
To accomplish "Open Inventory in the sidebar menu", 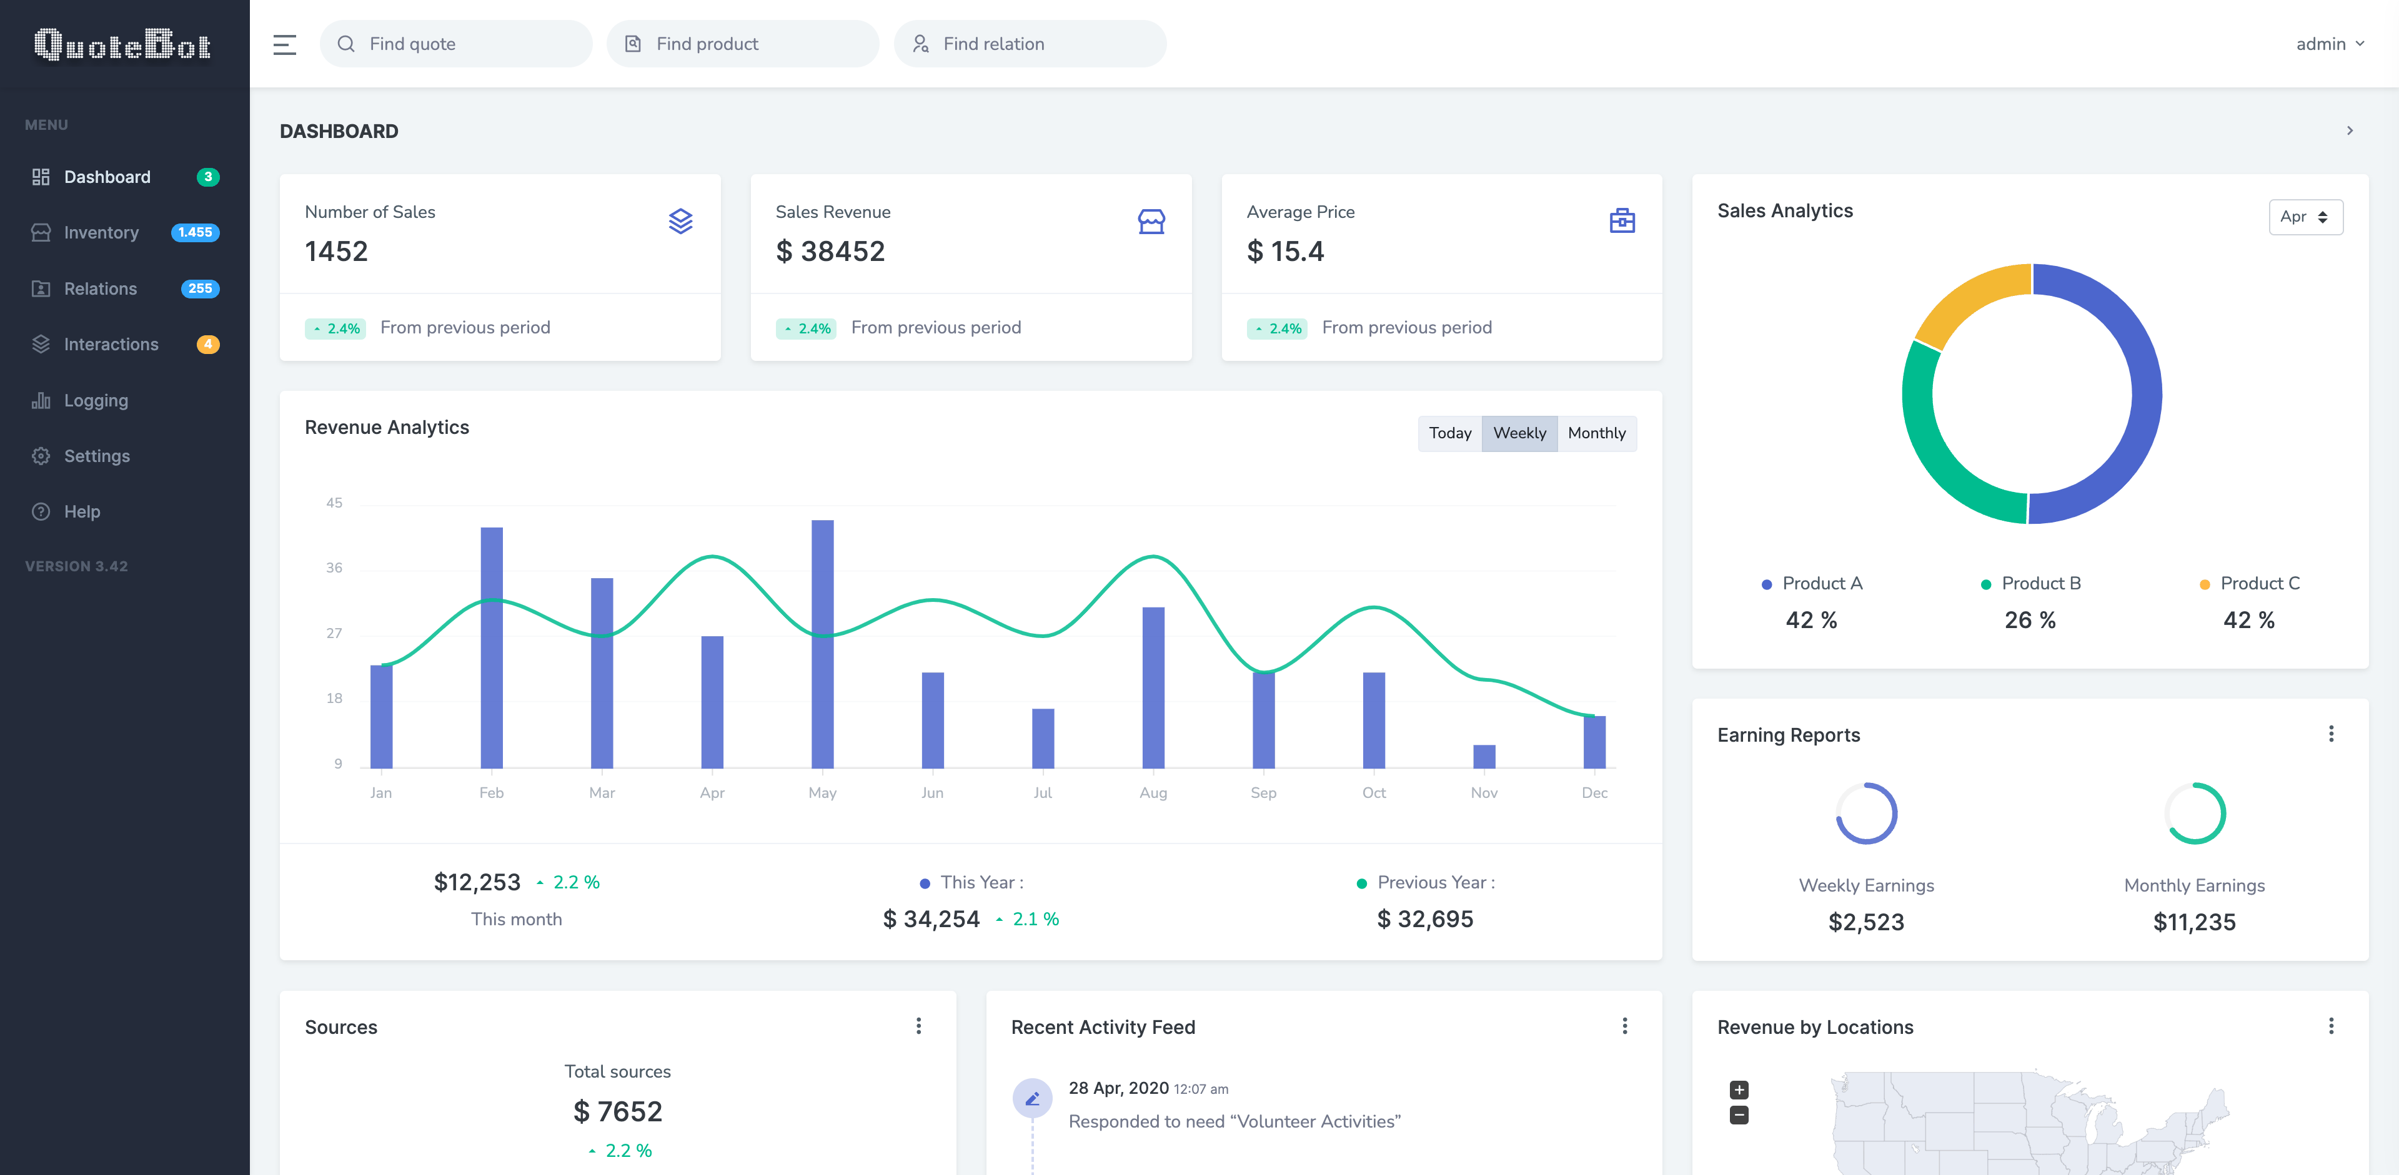I will point(101,233).
